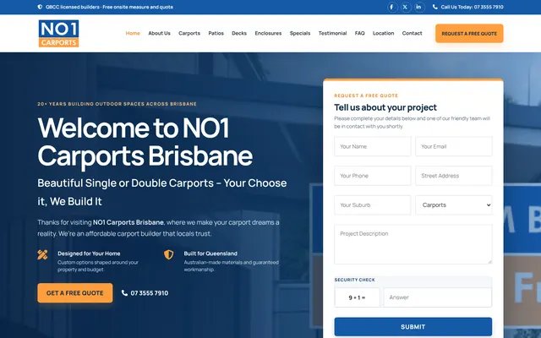Click the 9 + 1 = security question
541x338 pixels.
click(x=357, y=297)
